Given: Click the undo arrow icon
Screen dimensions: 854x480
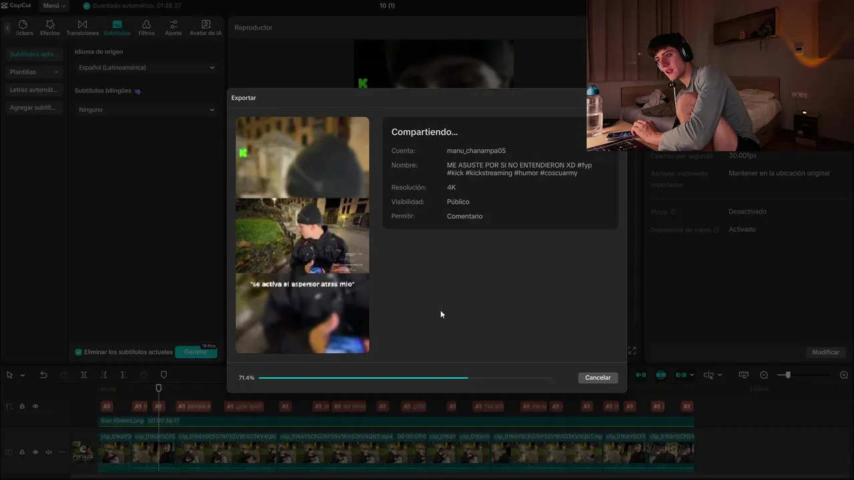Looking at the screenshot, I should click(43, 375).
